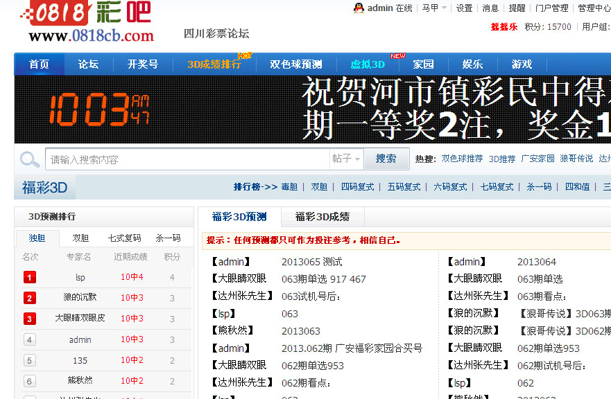
Task: Open the 双胆 link in 排行榜 bar
Action: pyautogui.click(x=319, y=187)
